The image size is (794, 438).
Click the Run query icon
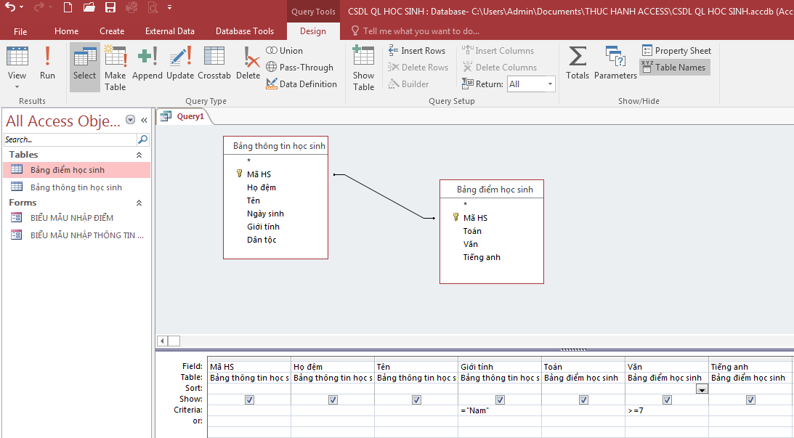(x=47, y=63)
